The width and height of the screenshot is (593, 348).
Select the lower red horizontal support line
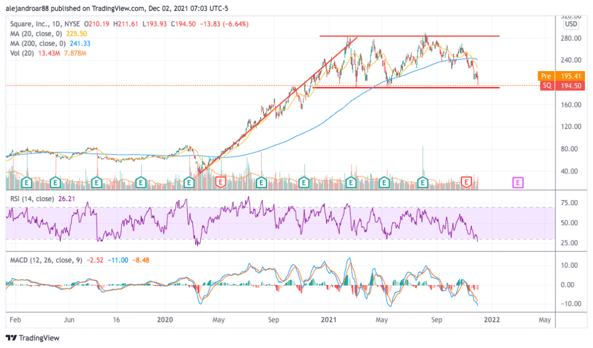coord(405,87)
